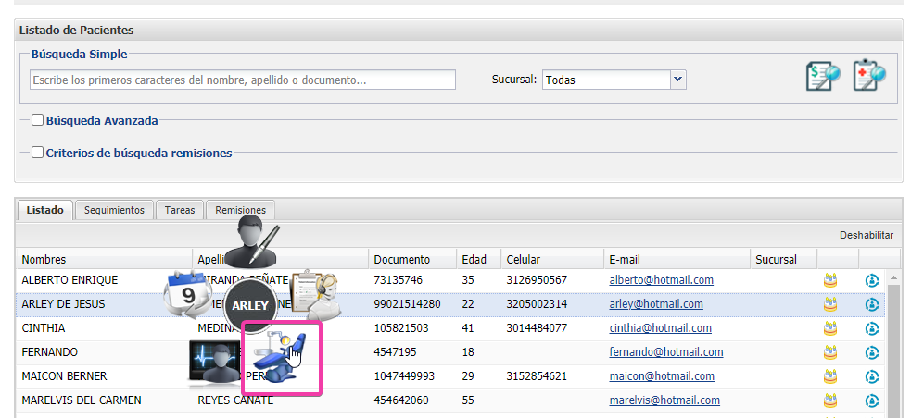Sort by the Nombres column header
The width and height of the screenshot is (911, 418).
[105, 259]
